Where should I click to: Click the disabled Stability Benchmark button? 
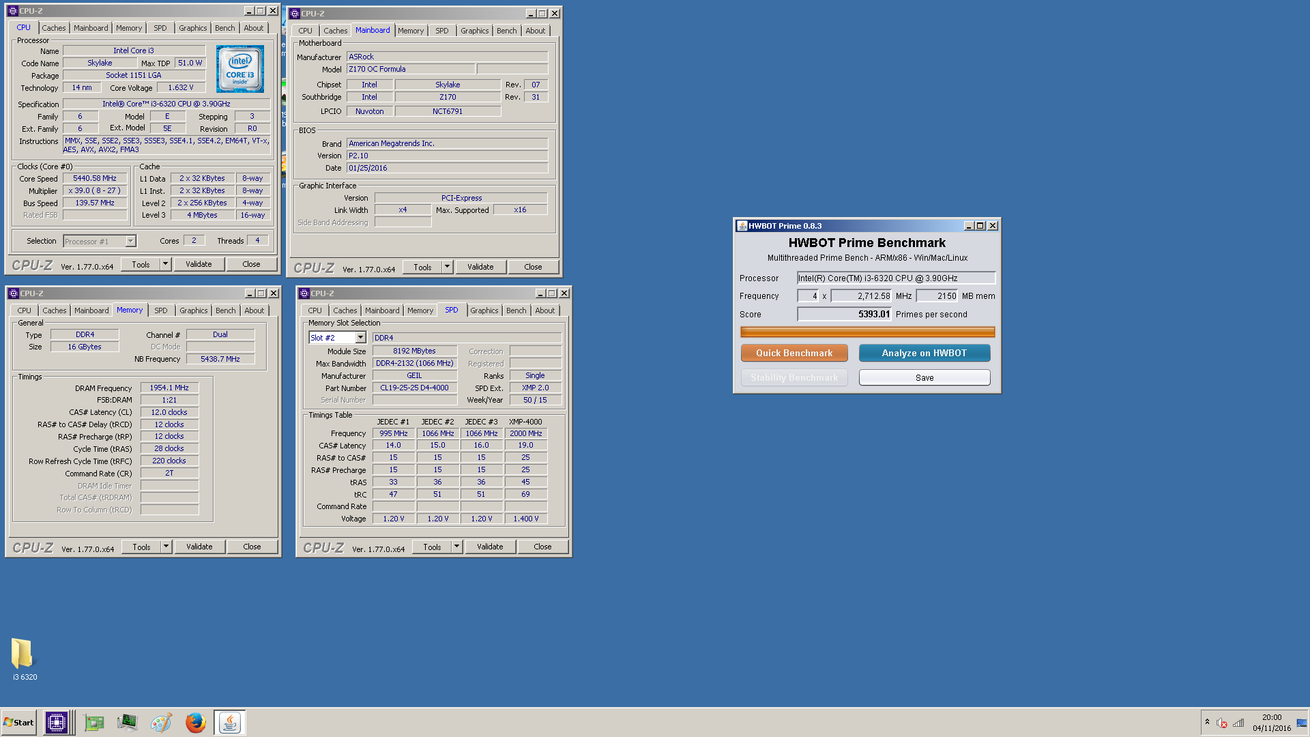(x=794, y=377)
